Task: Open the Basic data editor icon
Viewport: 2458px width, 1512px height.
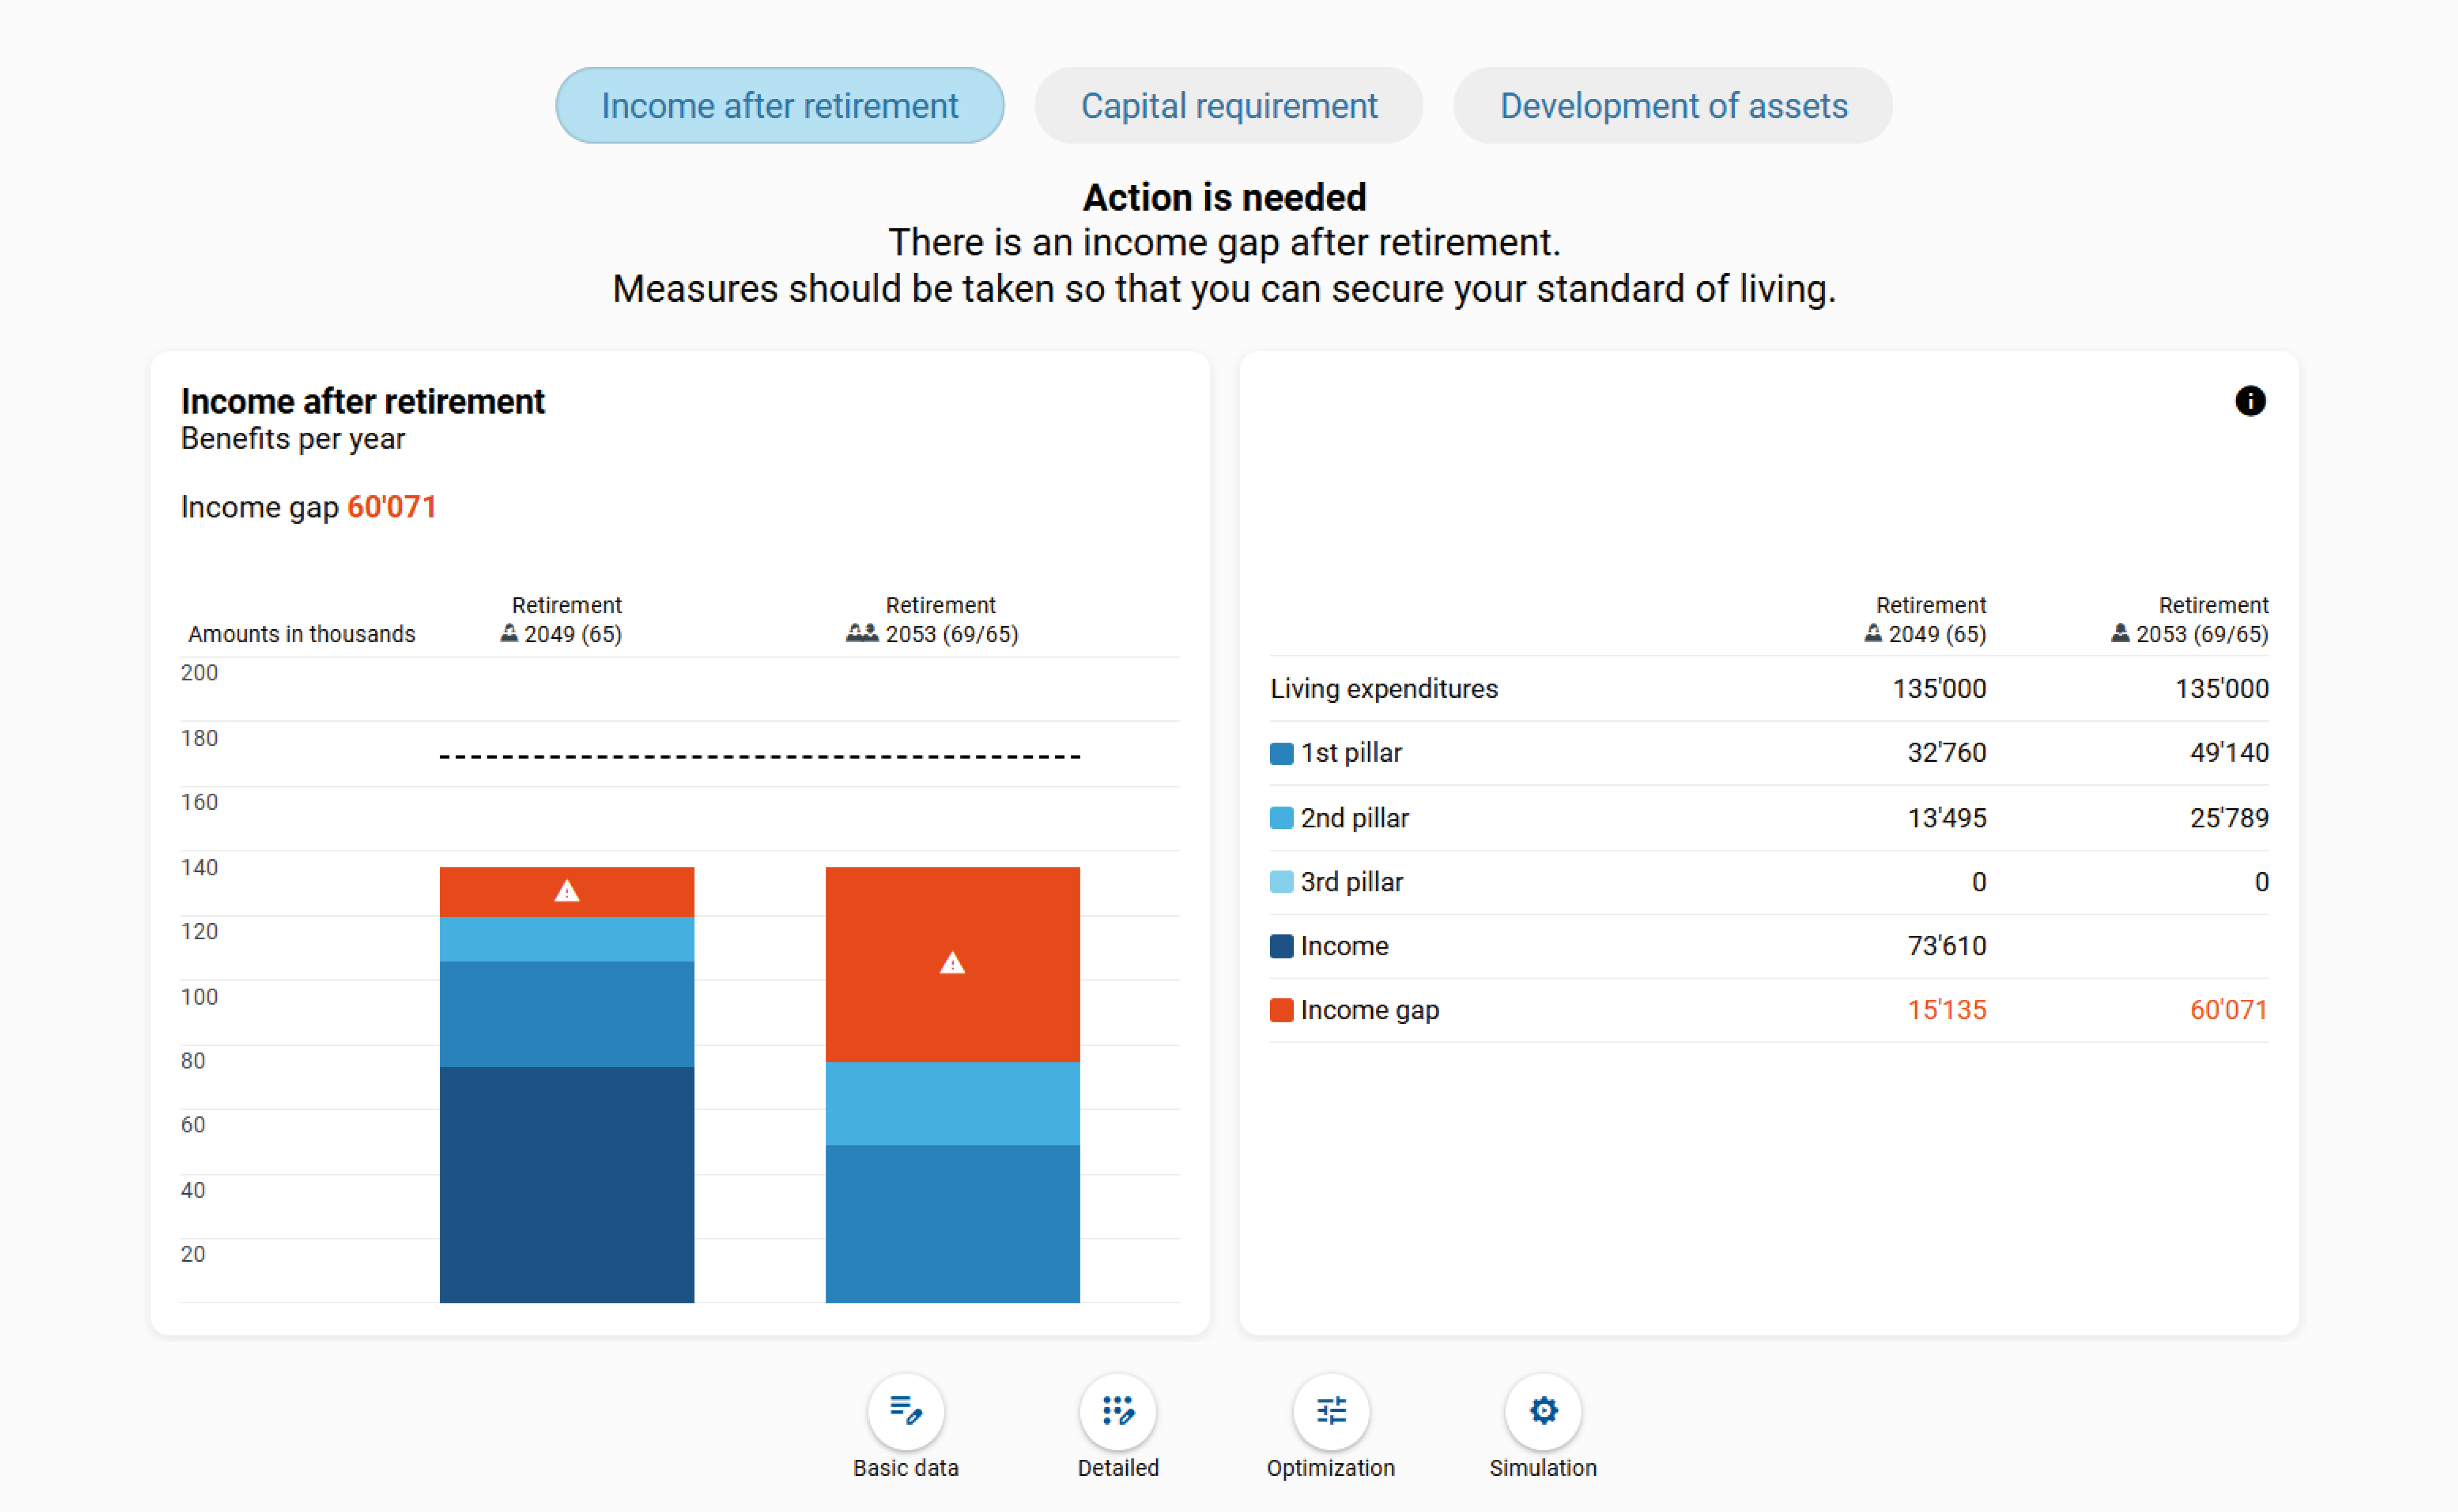Action: coord(905,1411)
